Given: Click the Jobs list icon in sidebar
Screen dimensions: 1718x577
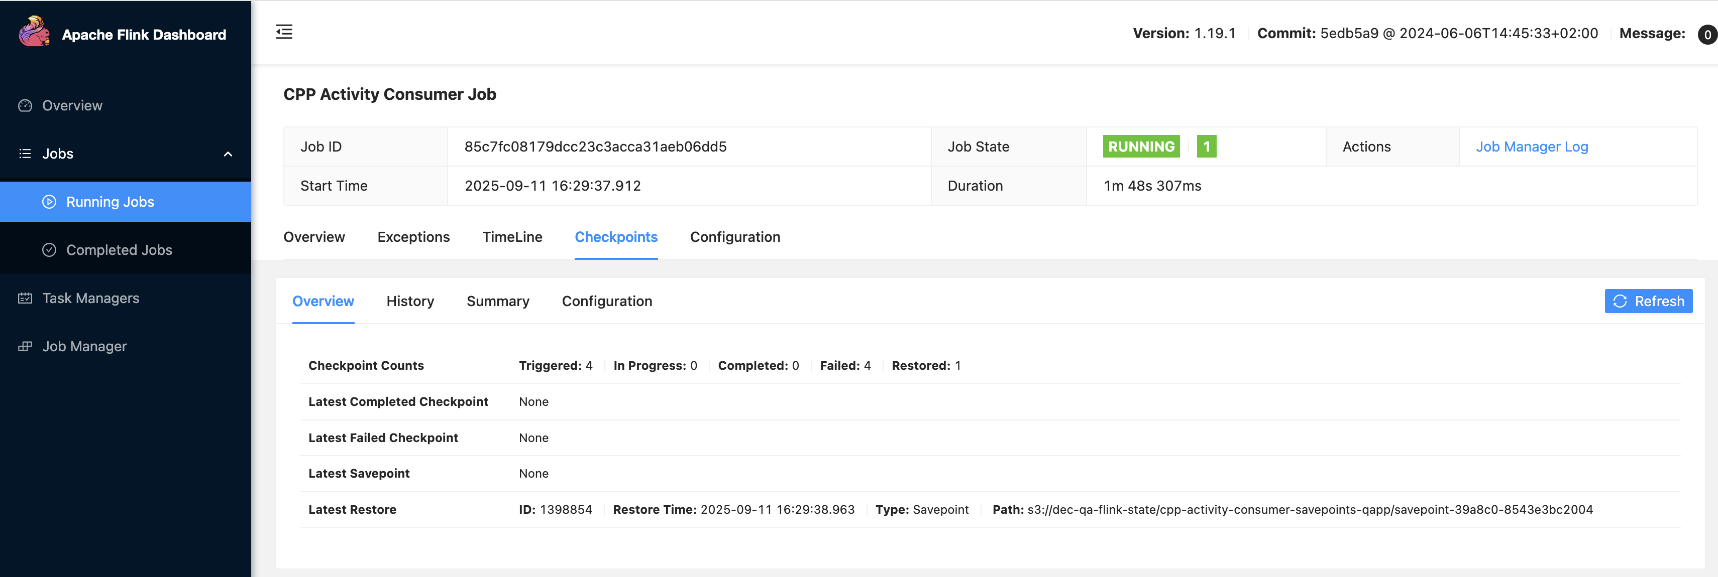Looking at the screenshot, I should tap(25, 154).
